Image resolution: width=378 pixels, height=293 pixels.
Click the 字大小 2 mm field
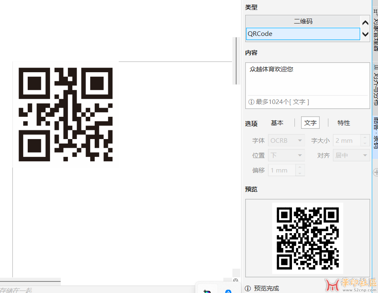coord(347,140)
